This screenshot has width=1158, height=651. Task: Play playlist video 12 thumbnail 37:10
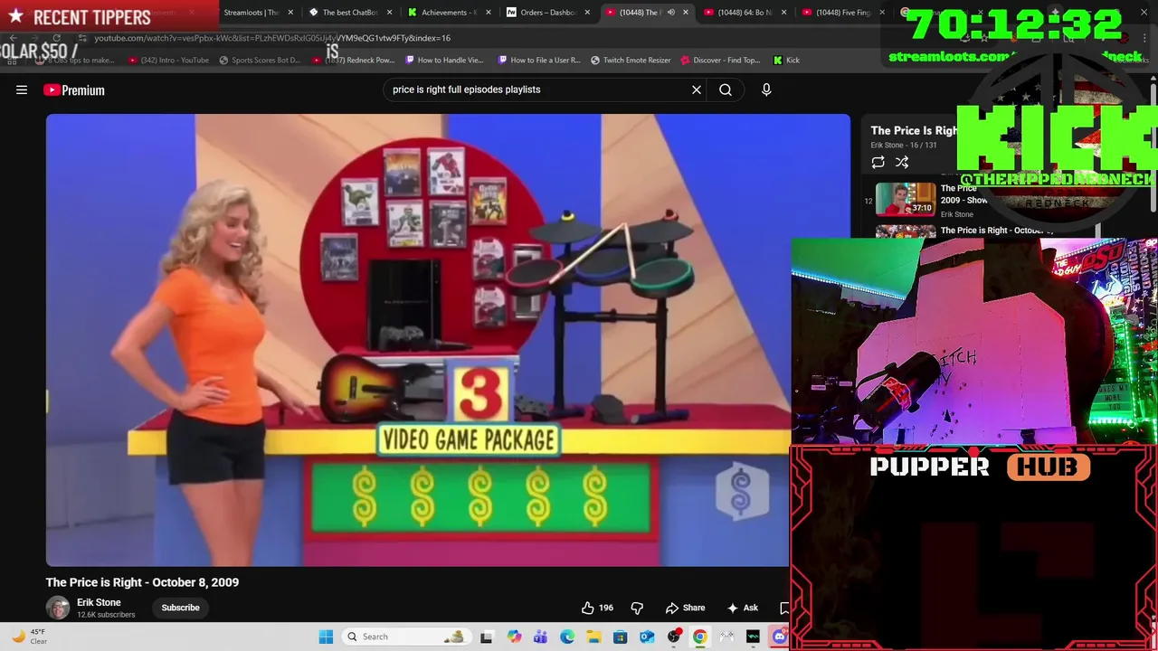pyautogui.click(x=906, y=199)
